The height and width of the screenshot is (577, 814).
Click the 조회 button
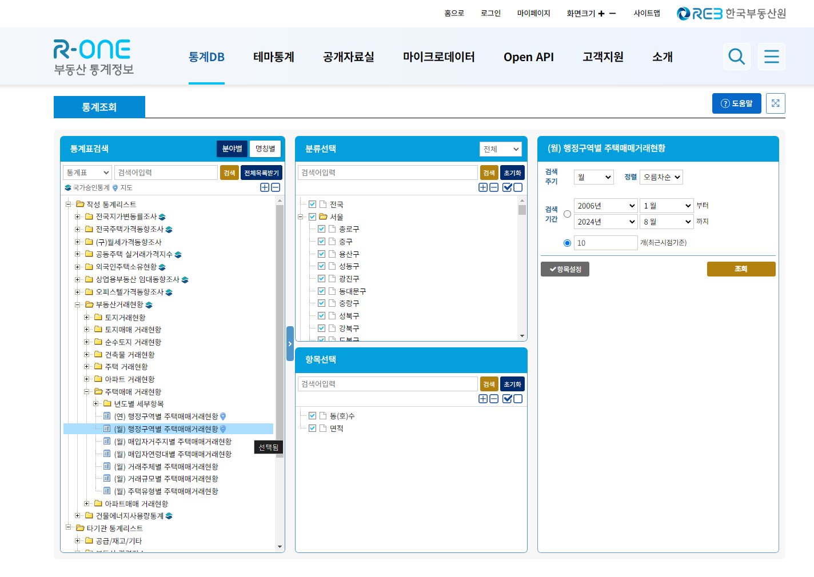741,269
